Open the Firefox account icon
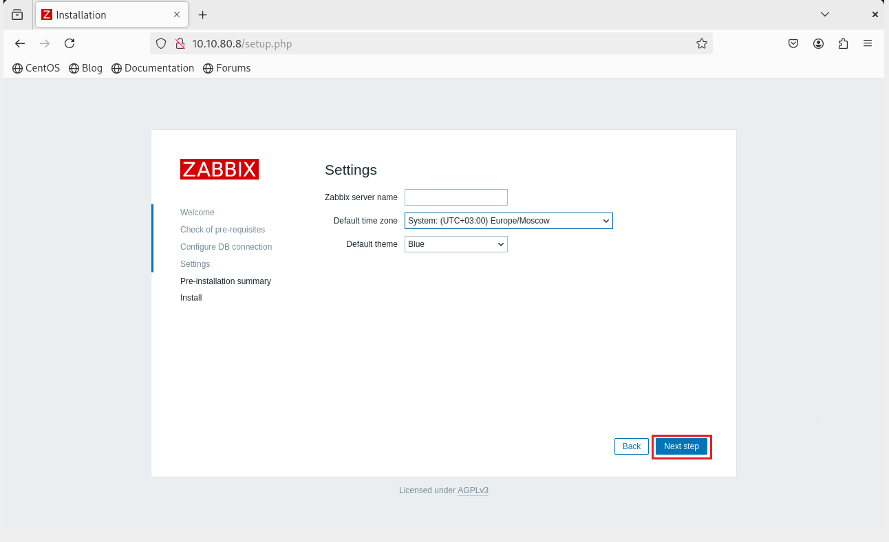The height and width of the screenshot is (542, 889). pyautogui.click(x=818, y=43)
